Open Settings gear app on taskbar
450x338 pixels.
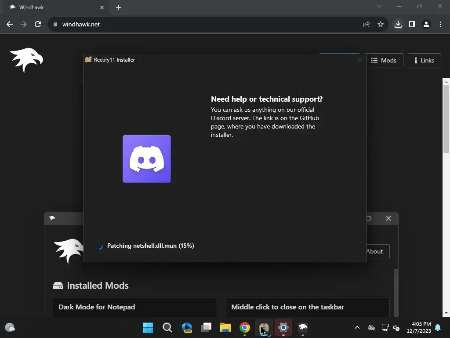[x=283, y=327]
